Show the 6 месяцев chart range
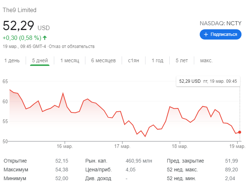247x186 pixels. point(103,60)
